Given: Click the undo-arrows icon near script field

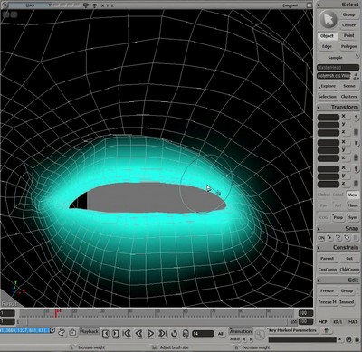Looking at the screenshot, I should click(62, 332).
